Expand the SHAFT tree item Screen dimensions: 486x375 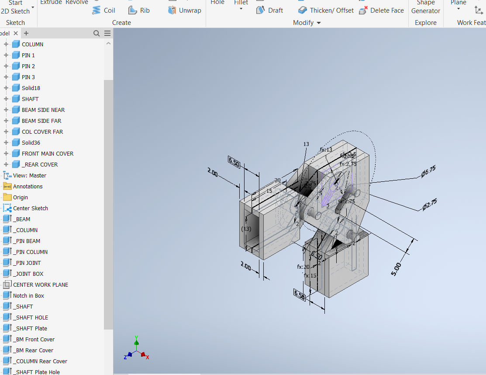(6, 99)
